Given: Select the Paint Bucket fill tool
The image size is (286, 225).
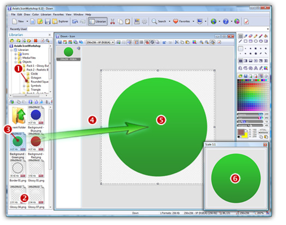Looking at the screenshot, I should [x=265, y=36].
